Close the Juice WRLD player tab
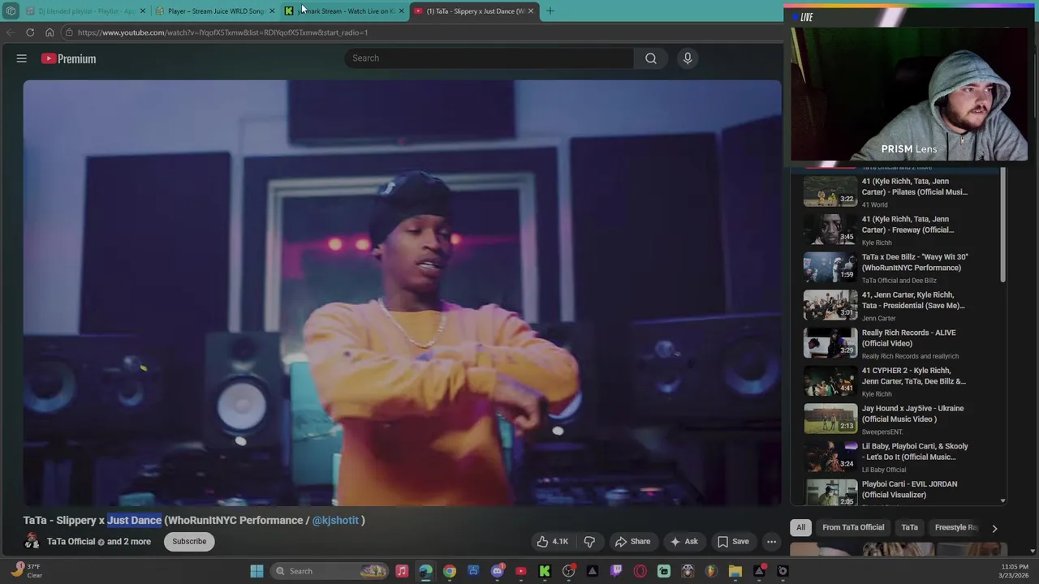Image resolution: width=1039 pixels, height=584 pixels. click(272, 11)
